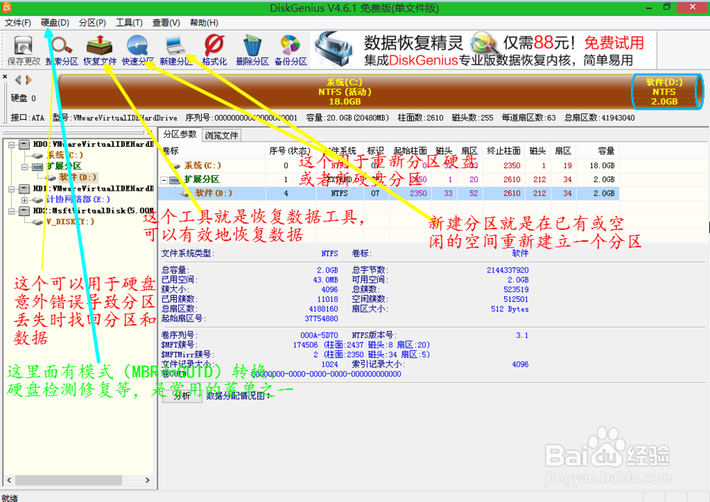Viewport: 710px width, 502px height.
Task: Launch the 恢复文件 file recovery tool
Action: point(100,50)
